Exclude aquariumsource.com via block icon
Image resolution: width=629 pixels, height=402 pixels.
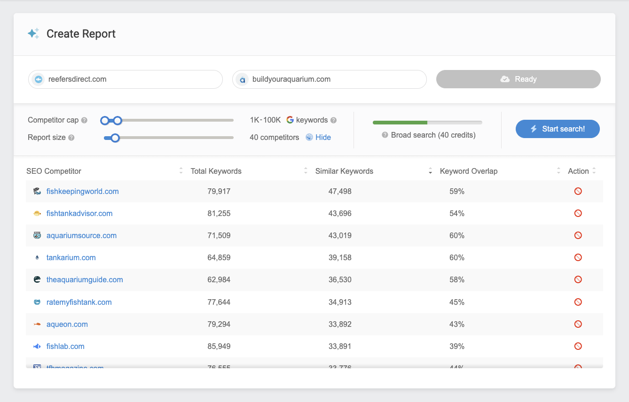pyautogui.click(x=578, y=235)
